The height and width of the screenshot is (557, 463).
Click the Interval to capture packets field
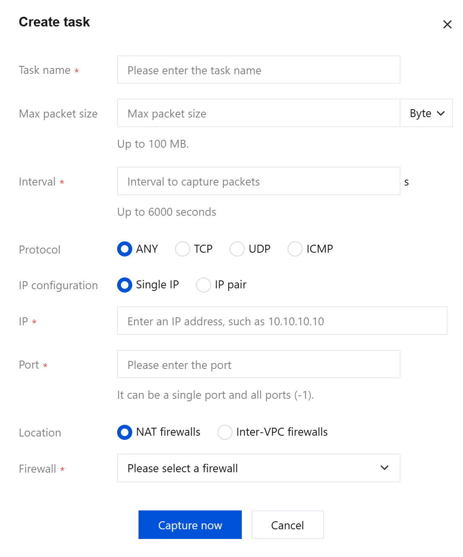click(x=259, y=181)
